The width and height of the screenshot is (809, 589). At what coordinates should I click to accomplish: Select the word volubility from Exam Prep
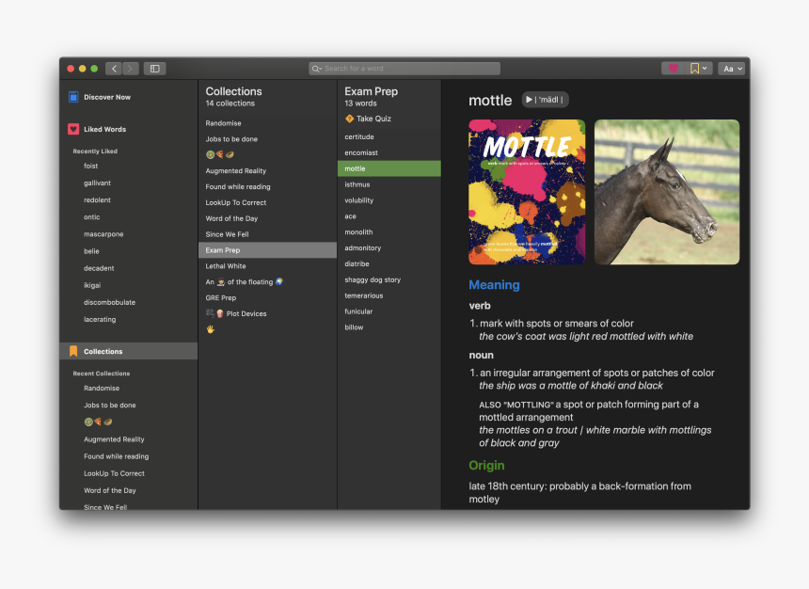click(x=360, y=199)
